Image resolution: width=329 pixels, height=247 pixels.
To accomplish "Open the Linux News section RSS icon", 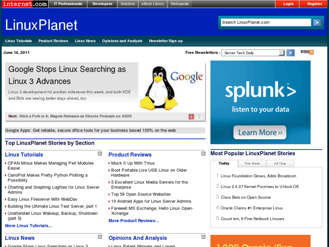I will (100, 237).
